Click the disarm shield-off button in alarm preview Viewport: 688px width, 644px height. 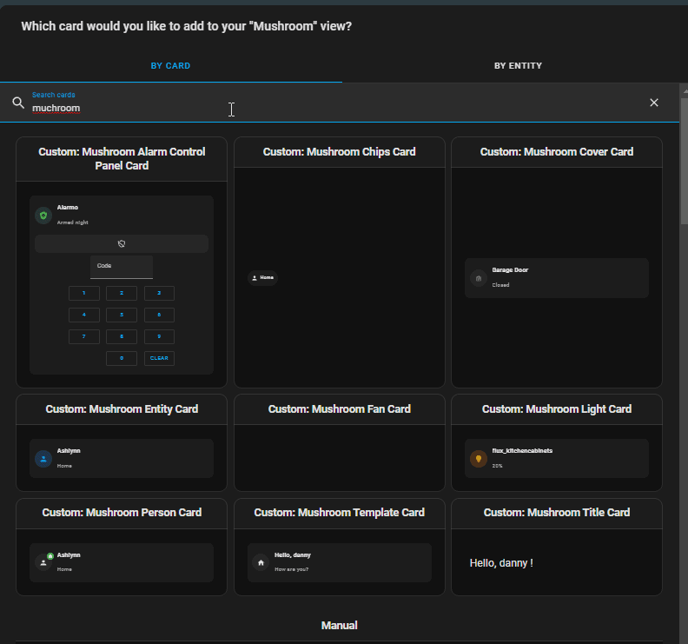click(122, 243)
